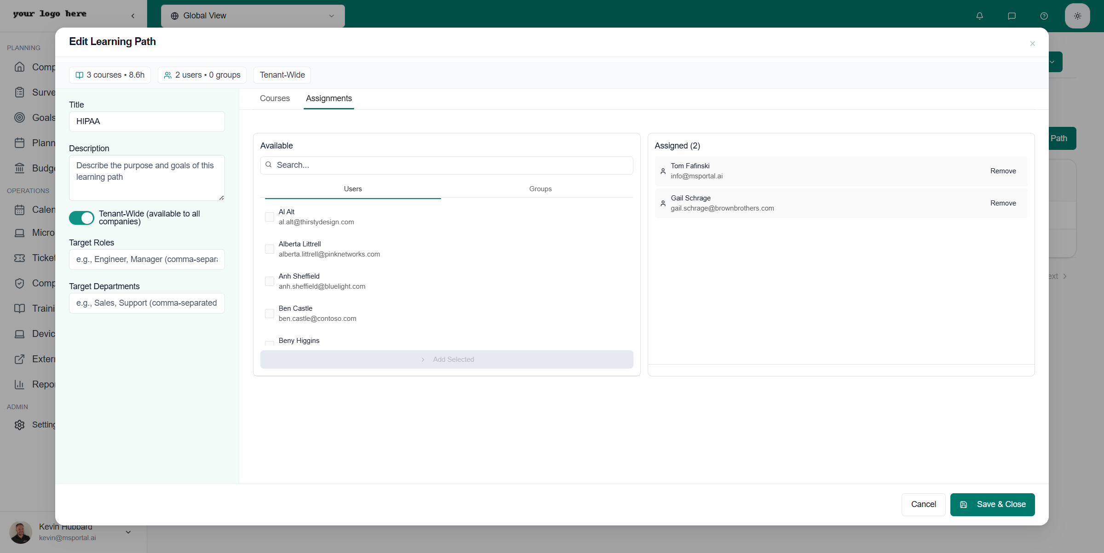Disable the Tenant-Wide toggle

coord(81,217)
